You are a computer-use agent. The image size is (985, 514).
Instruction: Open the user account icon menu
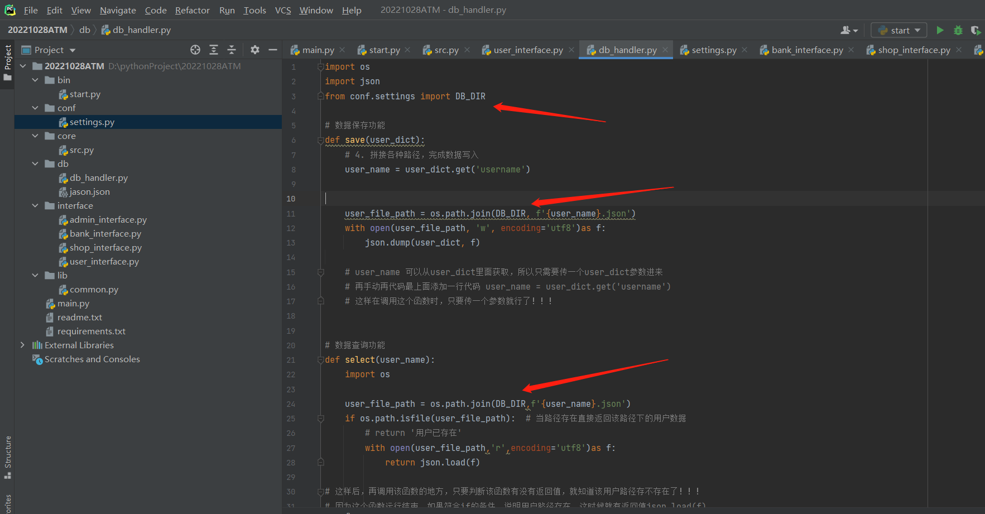(x=849, y=30)
